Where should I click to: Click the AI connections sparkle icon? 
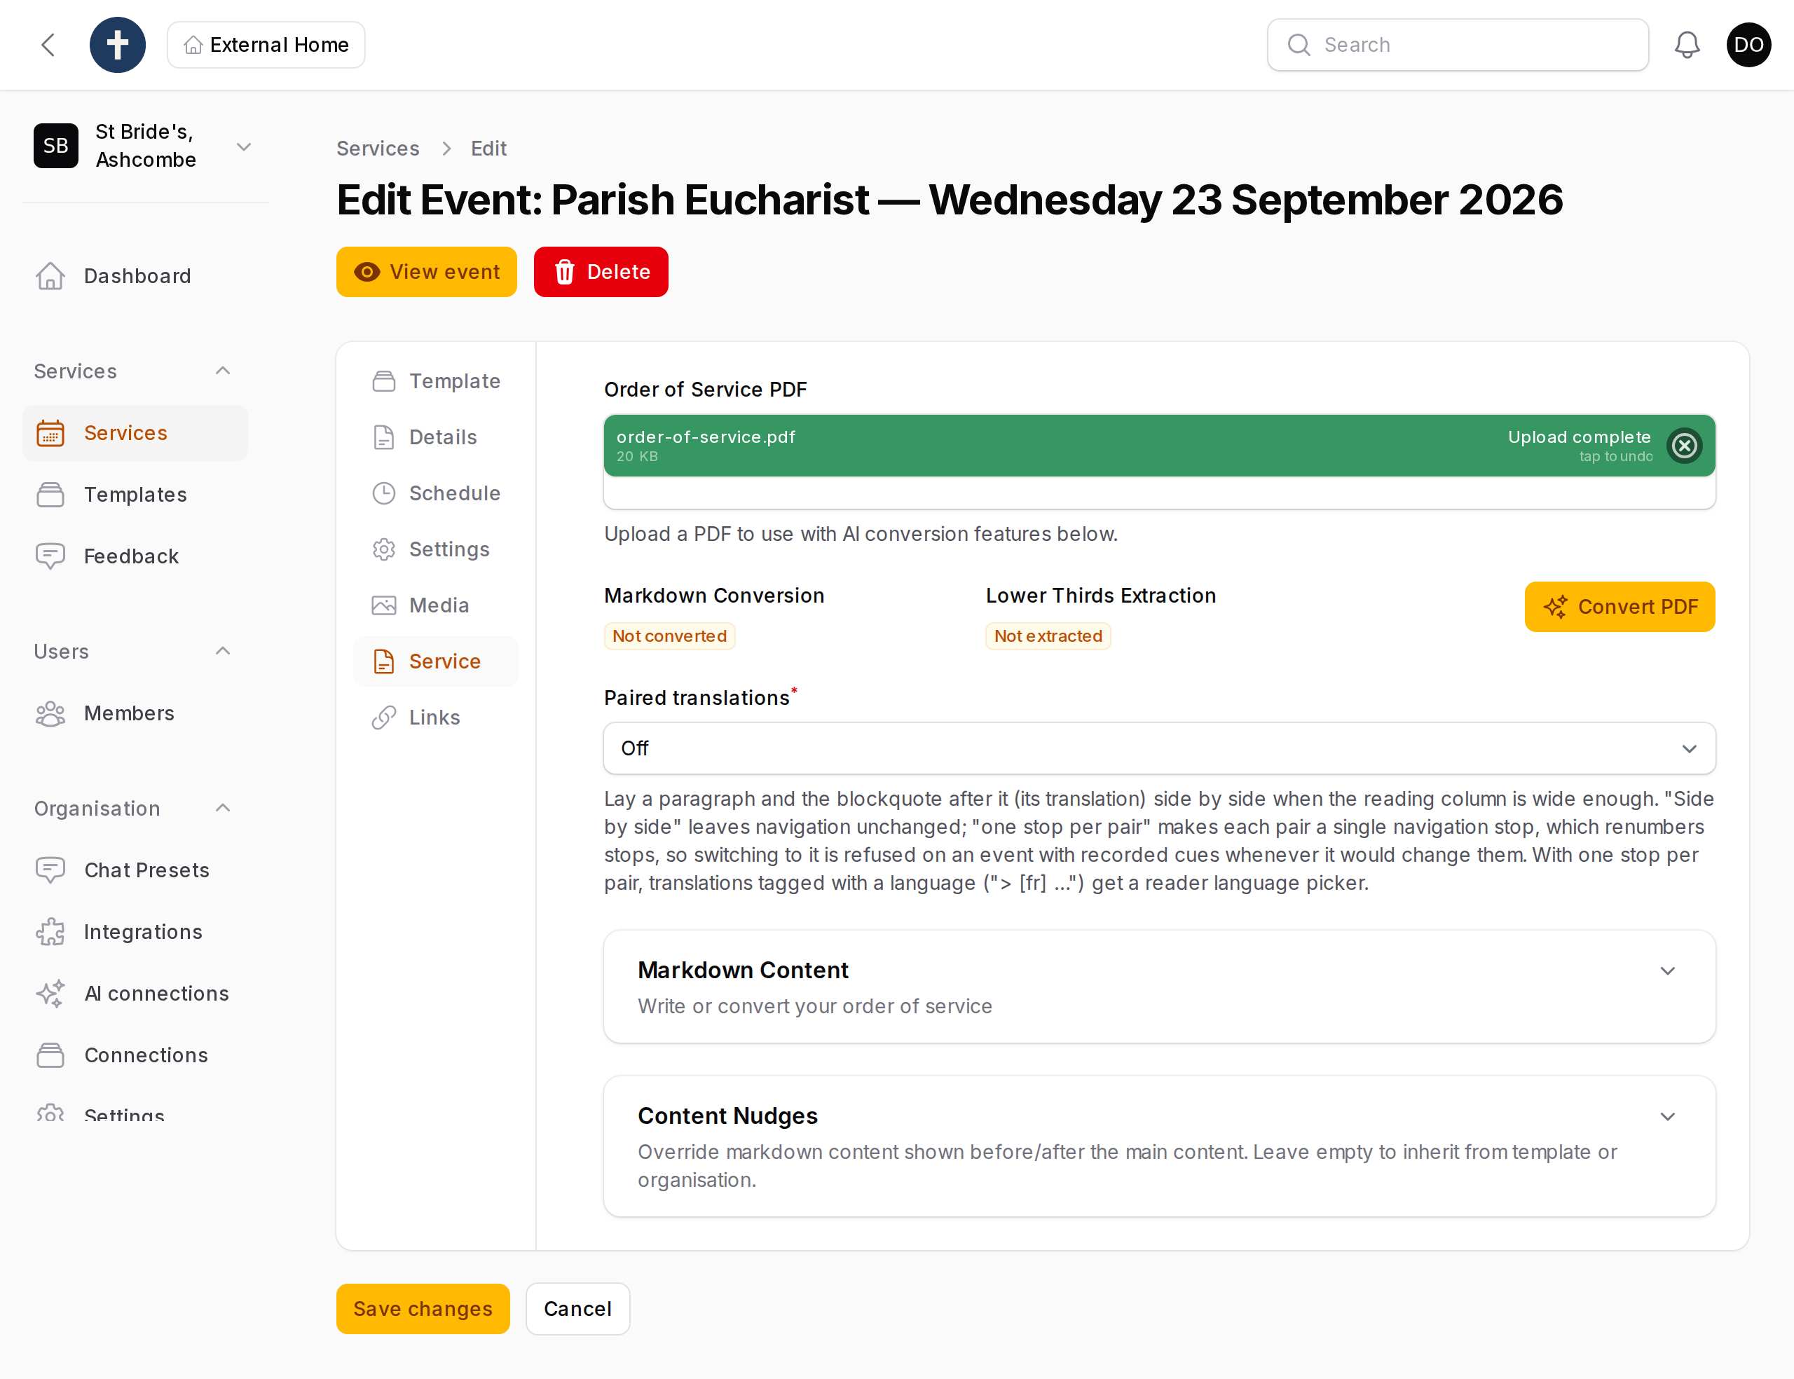coord(50,993)
